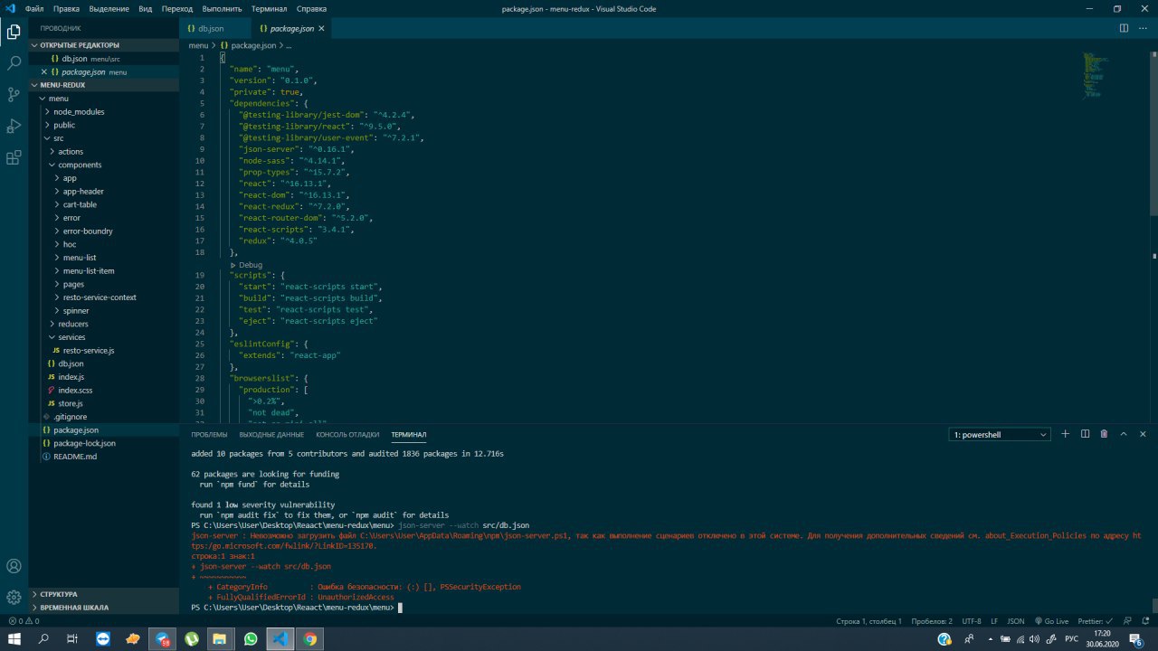Open package-lock.json in the explorer
The height and width of the screenshot is (651, 1158).
[x=104, y=443]
